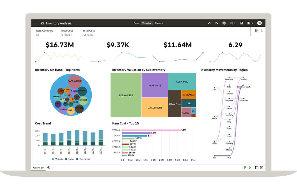Expand the save options dropdown arrow
297x187 pixels.
pyautogui.click(x=252, y=23)
